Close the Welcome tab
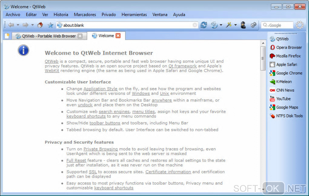This screenshot has height=196, width=309. click(118, 35)
